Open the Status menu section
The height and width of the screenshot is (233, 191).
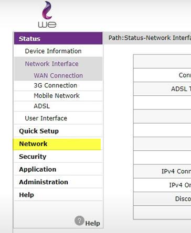pyautogui.click(x=58, y=38)
